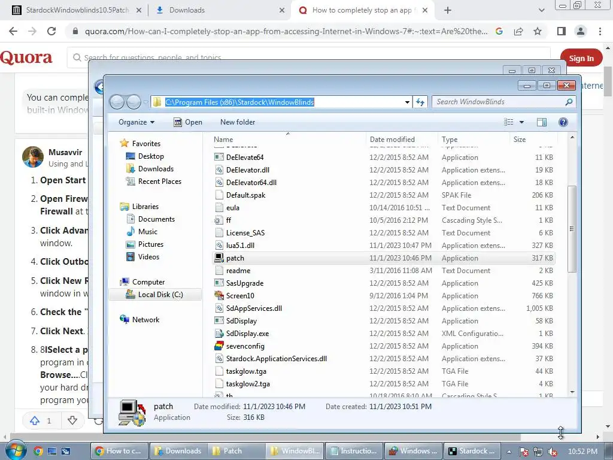Open the view options dropdown arrow

521,122
